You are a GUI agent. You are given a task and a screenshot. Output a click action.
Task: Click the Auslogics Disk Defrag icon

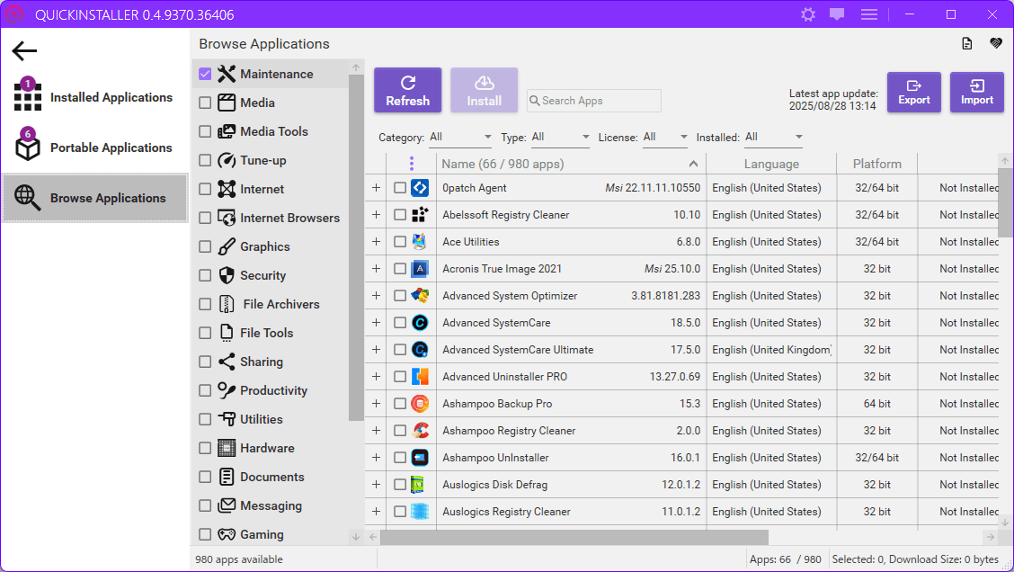click(x=420, y=485)
